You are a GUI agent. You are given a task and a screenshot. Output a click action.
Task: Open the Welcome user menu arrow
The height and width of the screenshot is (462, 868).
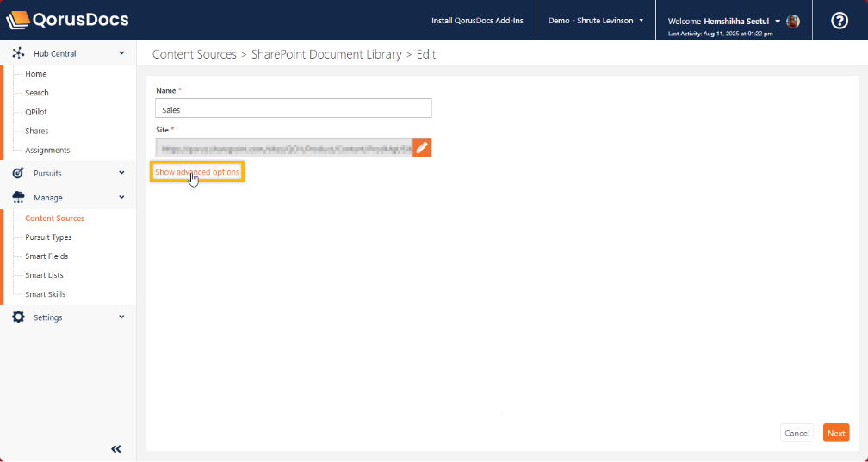(x=778, y=21)
